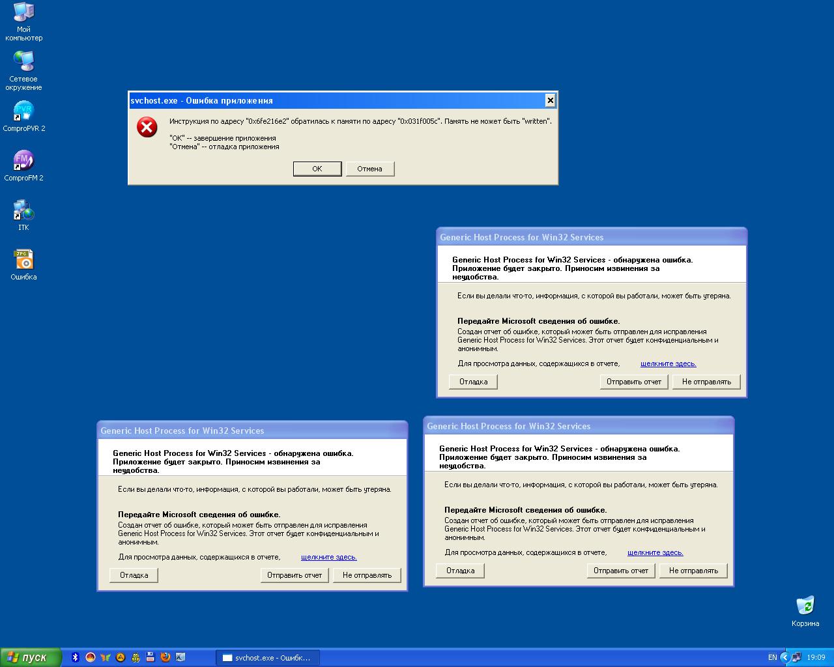Open the EN language indicator
834x667 pixels.
(772, 657)
